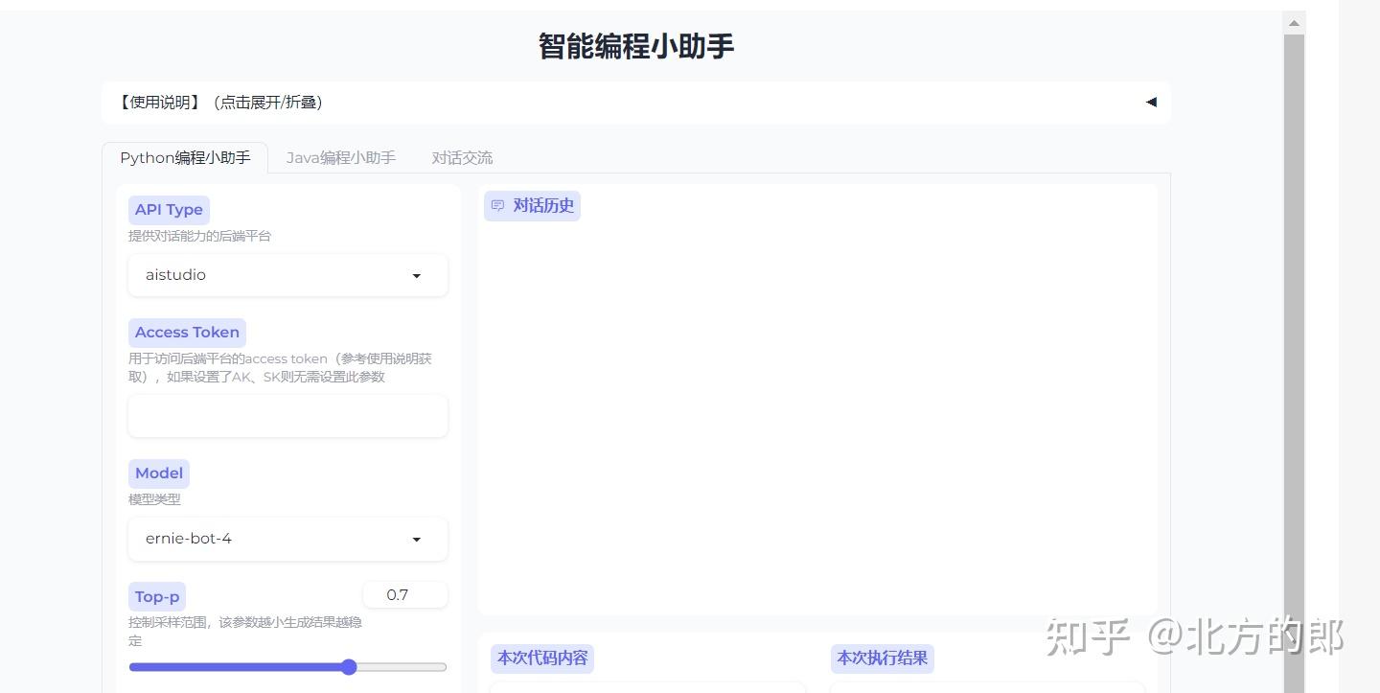The image size is (1380, 693).
Task: Switch to Python编程小助手 tab
Action: (x=185, y=157)
